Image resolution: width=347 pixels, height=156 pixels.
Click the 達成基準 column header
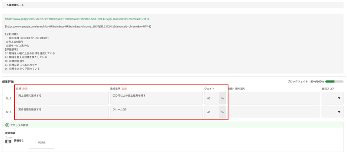(119, 89)
